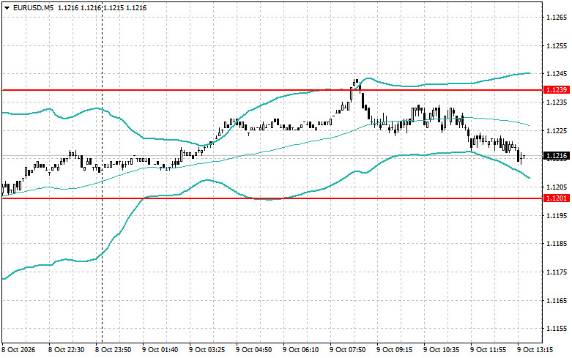
Task: Click the 1.1245 price scale value
Action: pos(557,74)
